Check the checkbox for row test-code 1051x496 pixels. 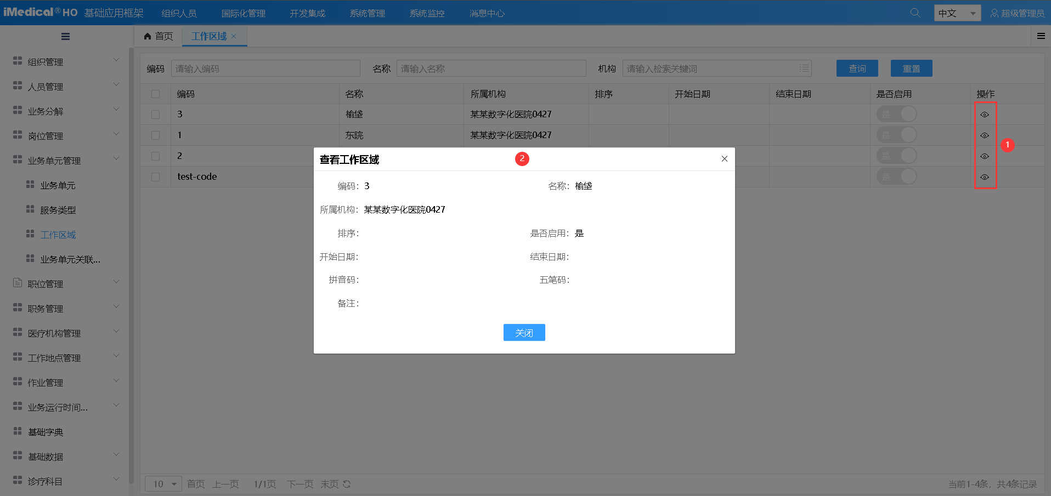coord(156,176)
